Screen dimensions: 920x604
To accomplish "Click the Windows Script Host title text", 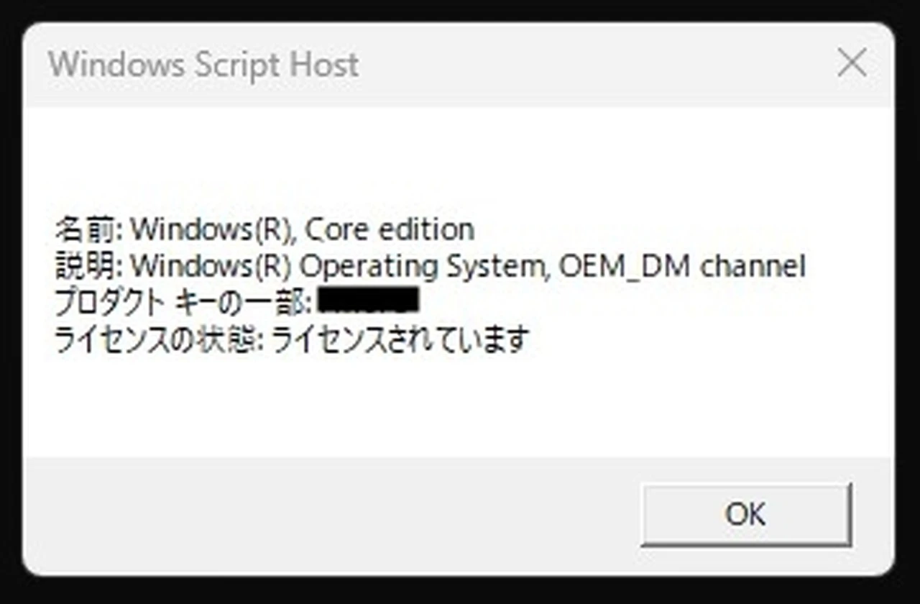I will pyautogui.click(x=203, y=65).
